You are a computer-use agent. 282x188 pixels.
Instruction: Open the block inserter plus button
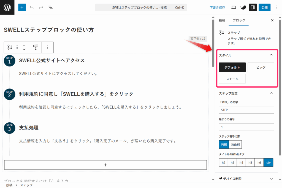pyautogui.click(x=22, y=7)
